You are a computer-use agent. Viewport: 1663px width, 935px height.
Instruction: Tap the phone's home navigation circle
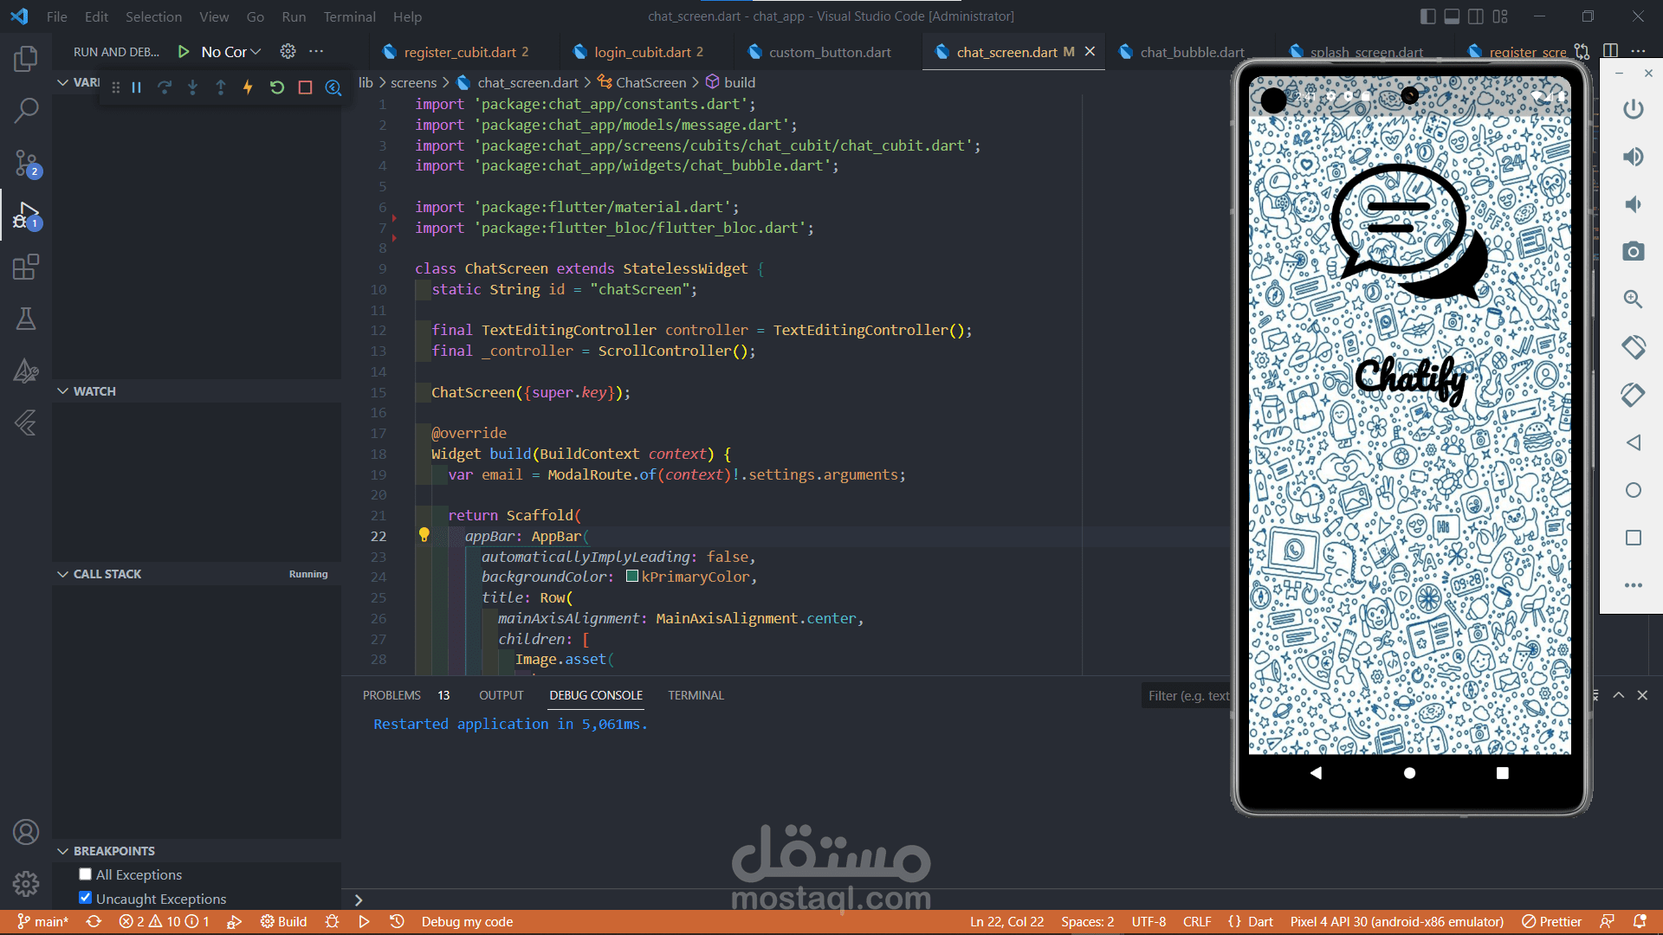[x=1409, y=773]
